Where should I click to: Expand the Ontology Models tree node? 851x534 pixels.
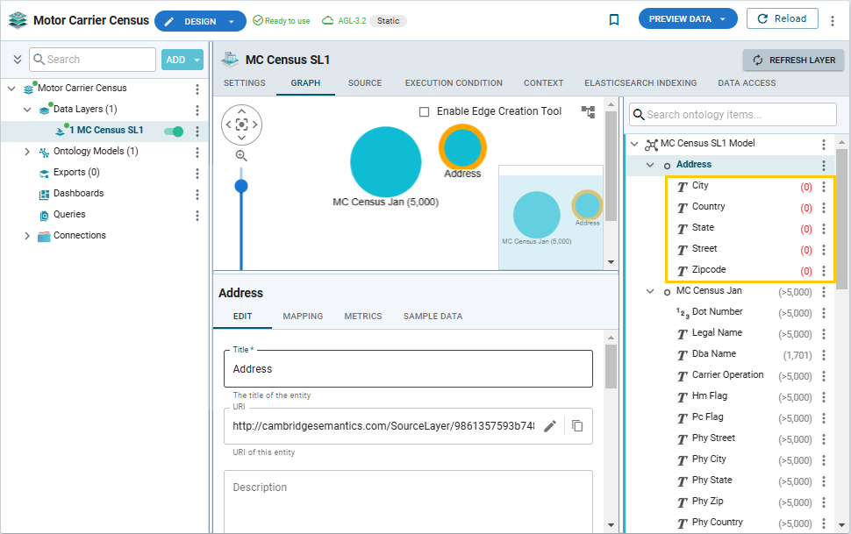[27, 152]
